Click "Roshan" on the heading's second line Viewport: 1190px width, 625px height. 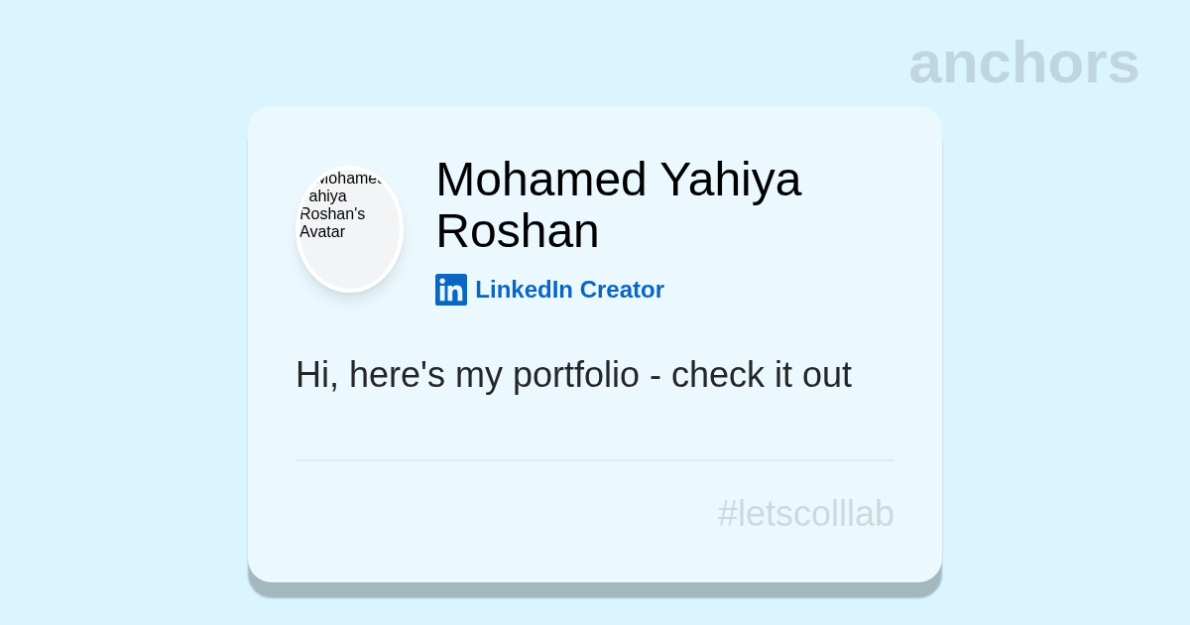click(517, 231)
